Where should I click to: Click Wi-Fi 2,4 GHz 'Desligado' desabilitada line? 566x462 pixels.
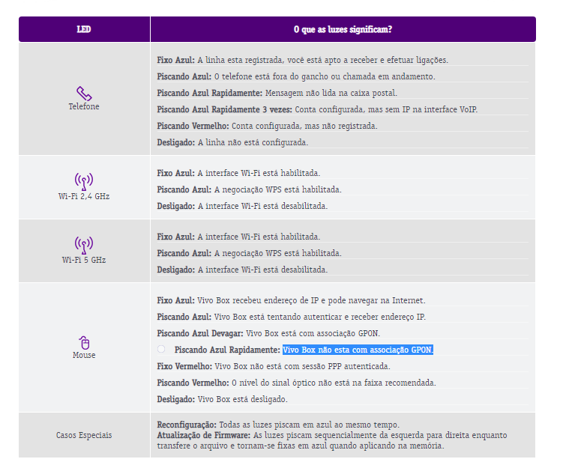click(242, 207)
